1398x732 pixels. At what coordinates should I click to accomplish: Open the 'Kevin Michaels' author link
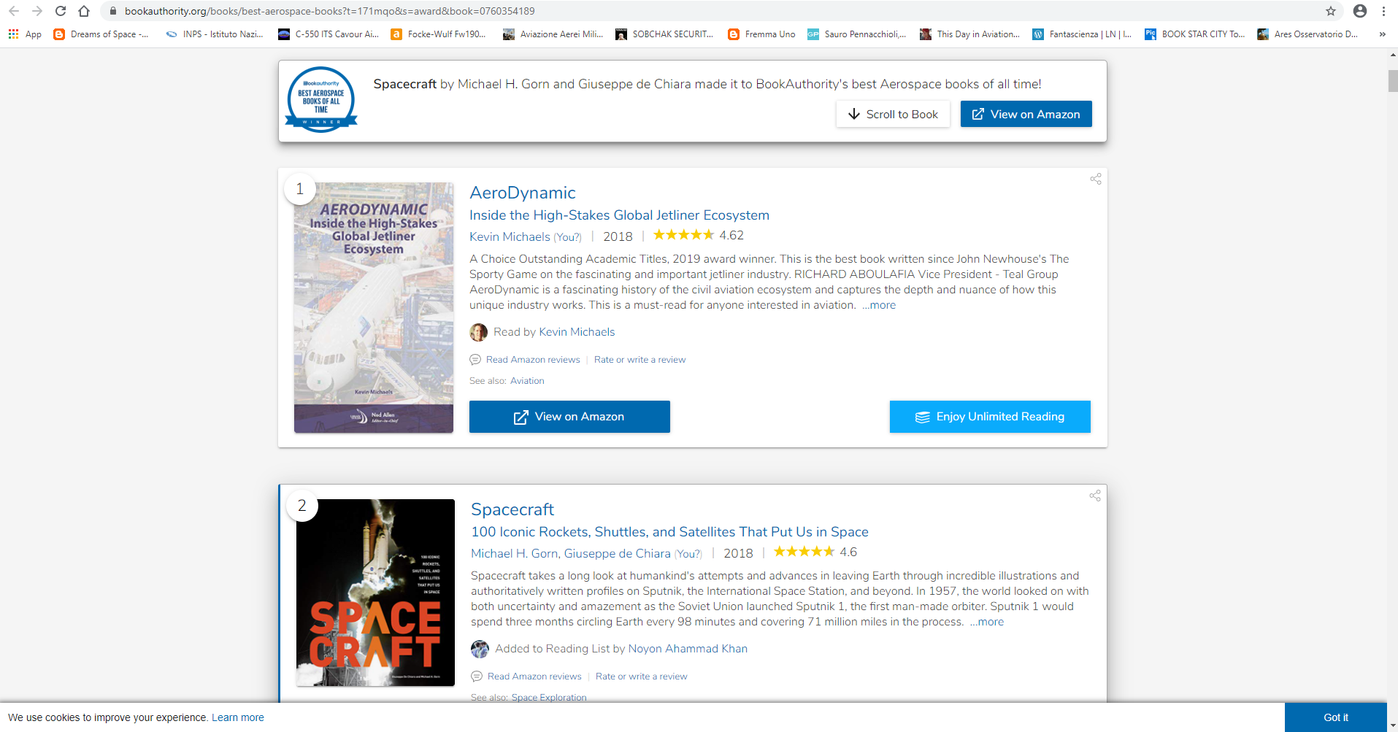[x=510, y=236]
